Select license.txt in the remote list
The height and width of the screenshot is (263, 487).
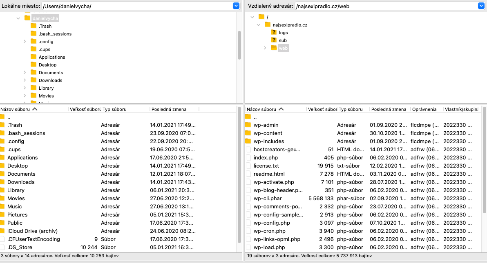tap(363, 166)
